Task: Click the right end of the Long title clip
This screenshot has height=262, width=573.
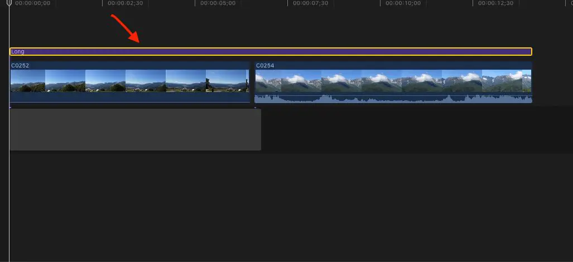Action: tap(531, 52)
